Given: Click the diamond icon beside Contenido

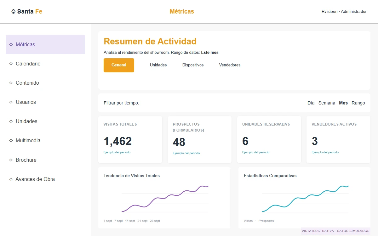Looking at the screenshot, I should [x=11, y=83].
